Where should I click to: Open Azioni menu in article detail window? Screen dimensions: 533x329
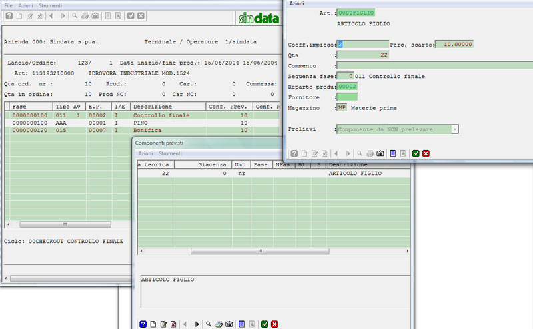coord(296,3)
